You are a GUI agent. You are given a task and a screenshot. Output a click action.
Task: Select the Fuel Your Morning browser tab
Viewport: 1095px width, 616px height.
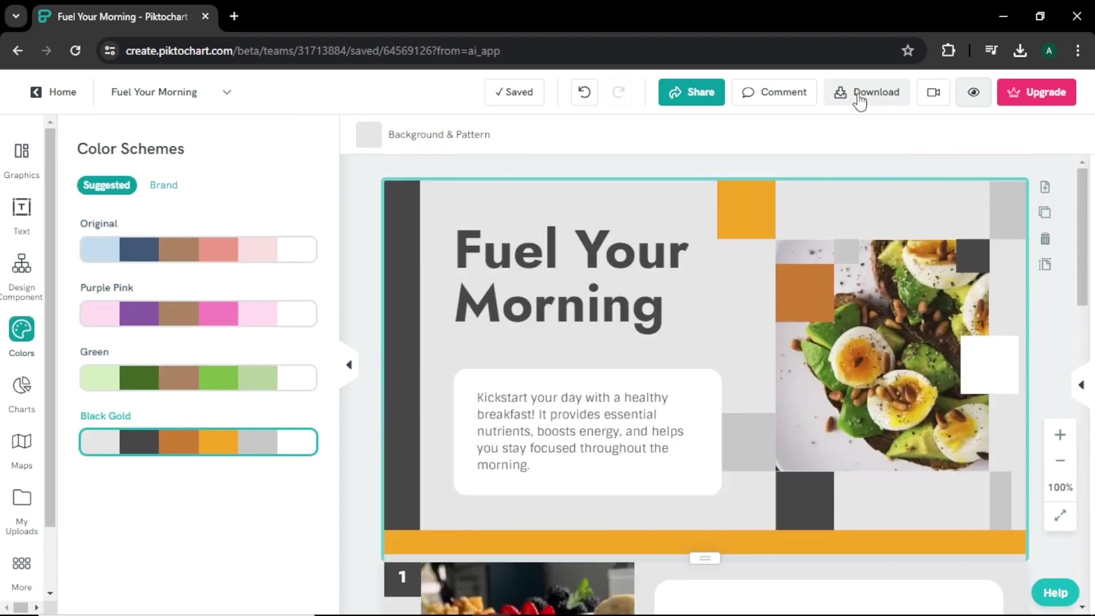pyautogui.click(x=123, y=17)
